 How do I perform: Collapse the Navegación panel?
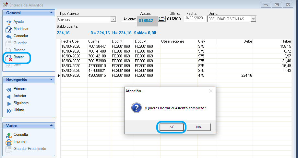[51, 80]
